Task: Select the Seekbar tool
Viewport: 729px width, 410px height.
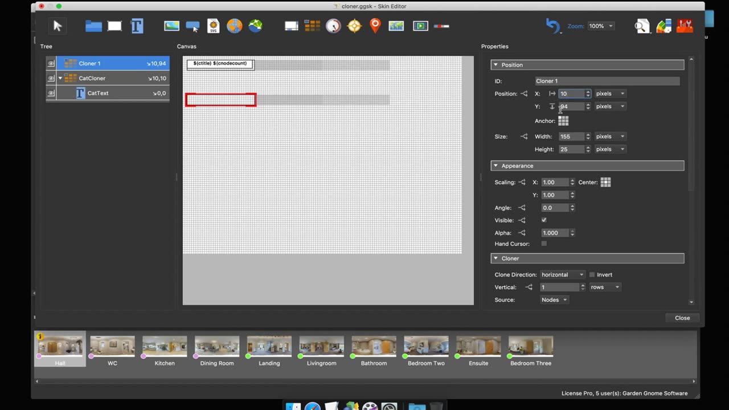Action: [x=441, y=26]
